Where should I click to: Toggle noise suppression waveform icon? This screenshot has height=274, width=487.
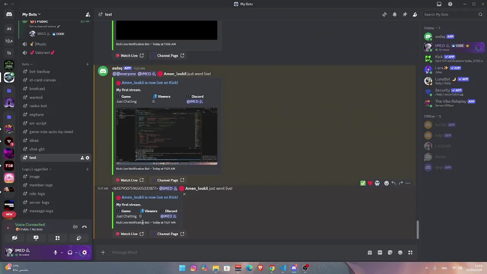tap(75, 227)
